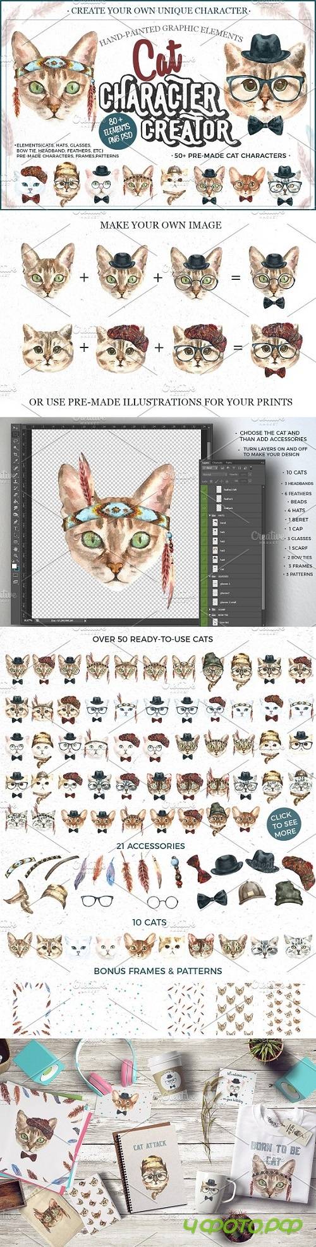Select the Smudge tool
The width and height of the screenshot is (316, 1247).
15,508
